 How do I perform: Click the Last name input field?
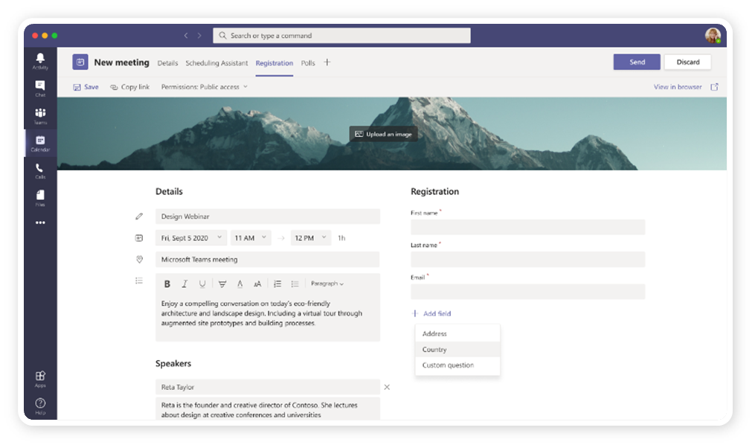527,260
